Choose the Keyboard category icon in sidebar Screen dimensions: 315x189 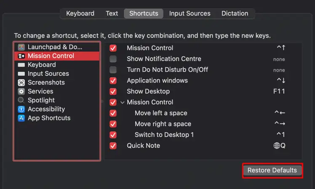(21, 65)
